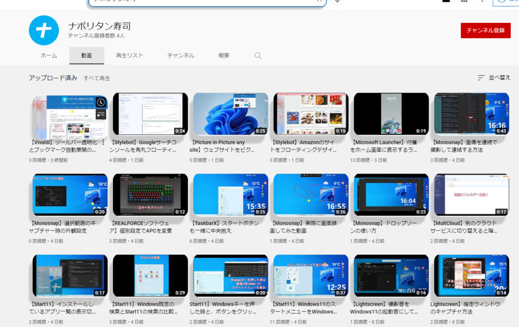The height and width of the screenshot is (327, 519).
Task: Open the 再生リスト tab
Action: click(x=129, y=56)
